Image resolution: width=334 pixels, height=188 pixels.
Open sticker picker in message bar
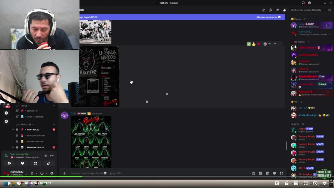tap(267, 173)
